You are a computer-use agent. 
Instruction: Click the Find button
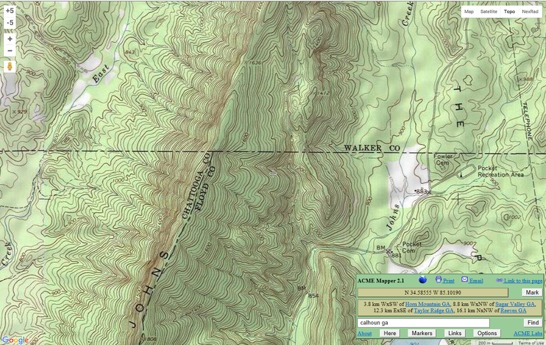pos(533,323)
